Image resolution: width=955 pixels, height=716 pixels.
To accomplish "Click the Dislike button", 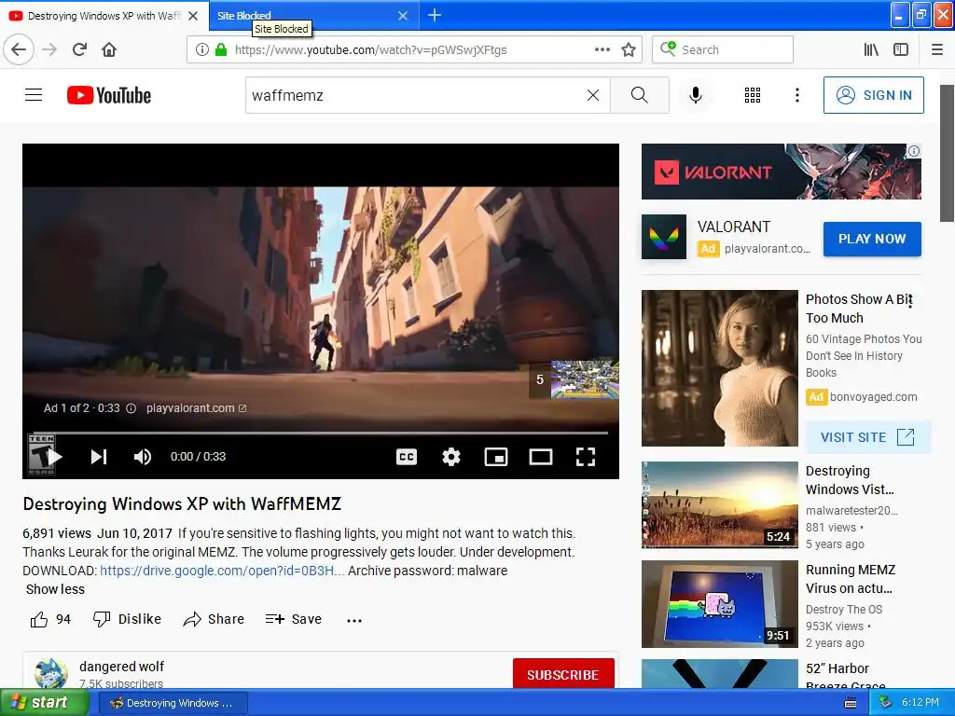I will 127,619.
